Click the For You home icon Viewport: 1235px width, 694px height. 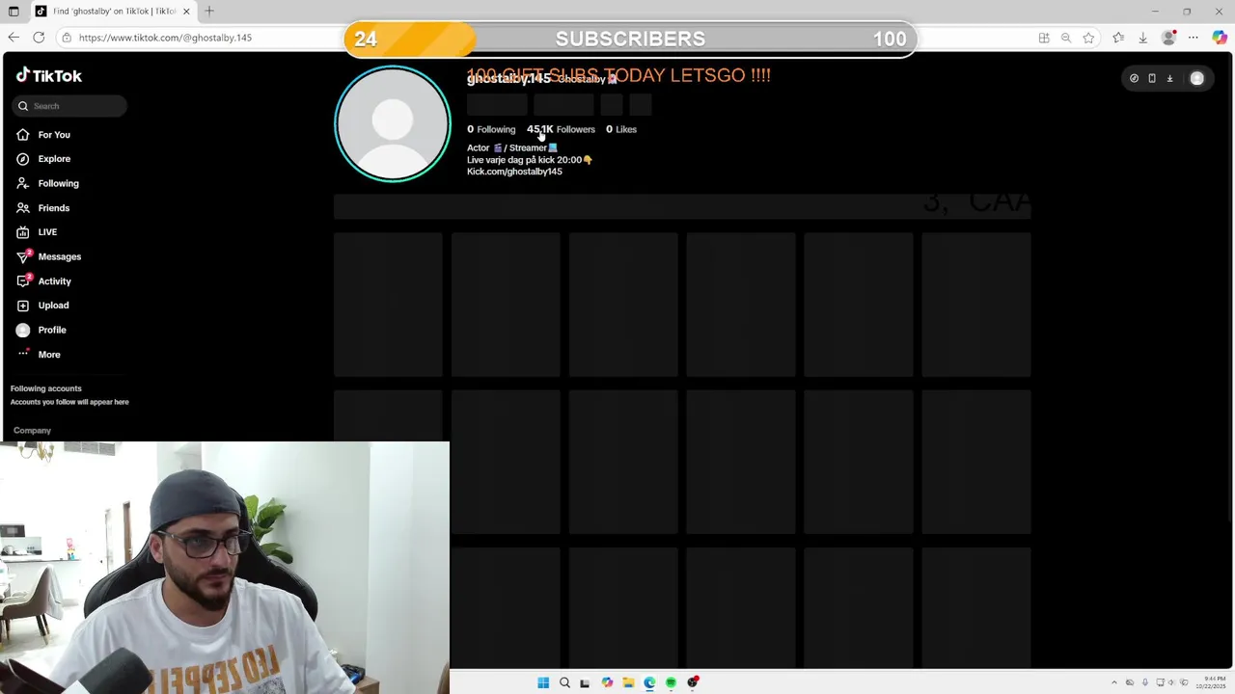point(23,135)
